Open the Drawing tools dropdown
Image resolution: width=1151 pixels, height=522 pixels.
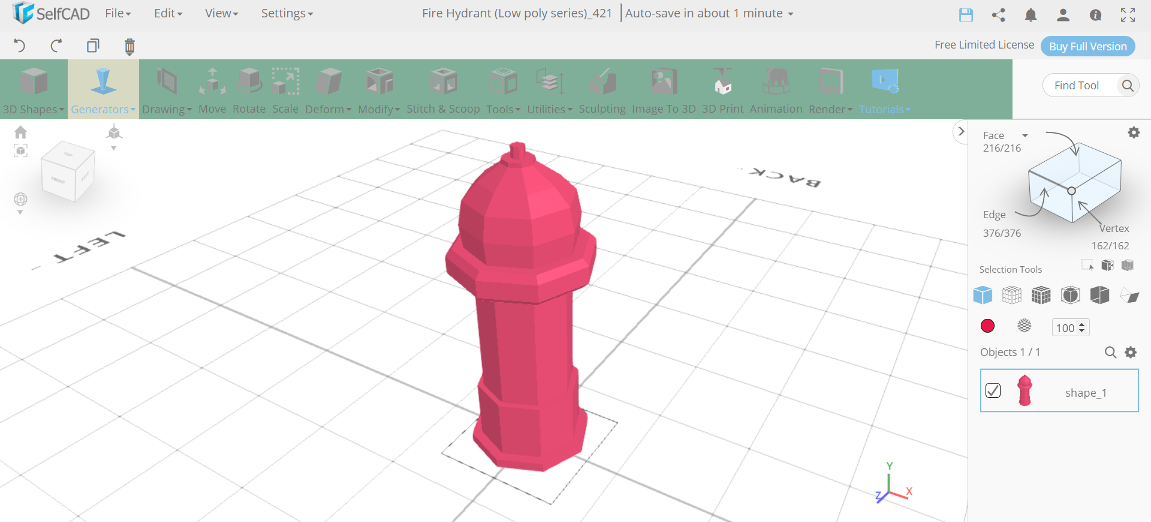click(x=167, y=89)
